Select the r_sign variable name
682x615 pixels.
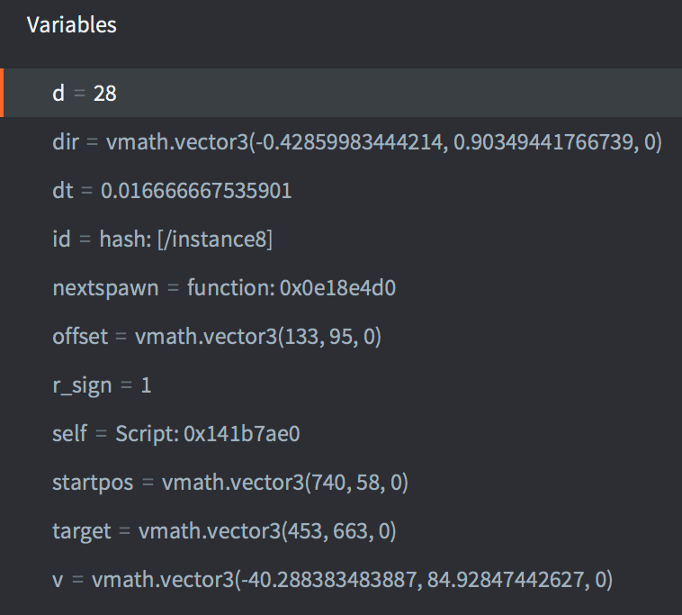click(82, 385)
